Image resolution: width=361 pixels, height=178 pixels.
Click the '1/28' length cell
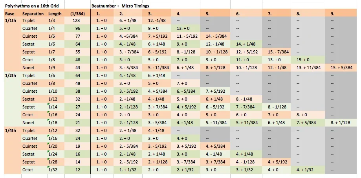pyautogui.click(x=52, y=162)
